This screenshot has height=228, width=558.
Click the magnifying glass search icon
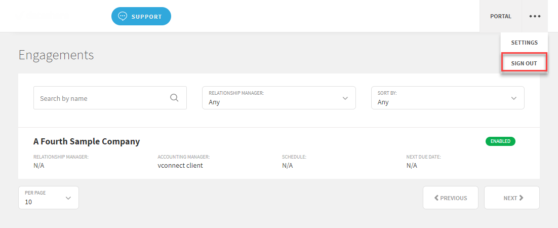[174, 98]
